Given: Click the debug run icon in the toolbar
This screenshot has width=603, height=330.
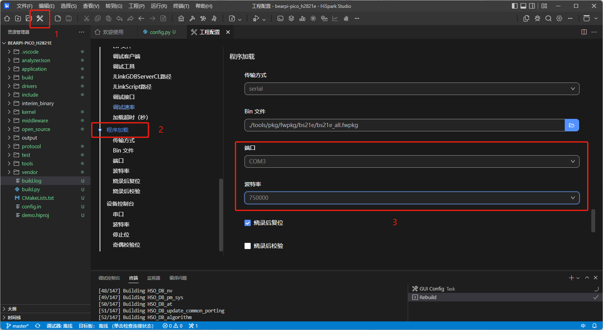Looking at the screenshot, I should 256,18.
